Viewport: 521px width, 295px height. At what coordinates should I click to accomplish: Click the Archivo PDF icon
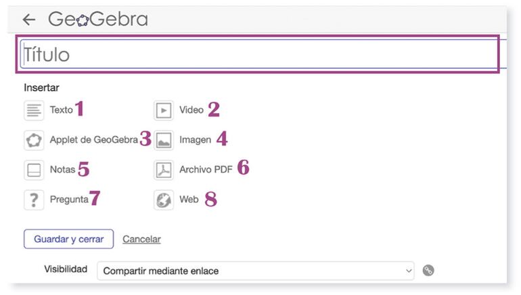point(164,170)
